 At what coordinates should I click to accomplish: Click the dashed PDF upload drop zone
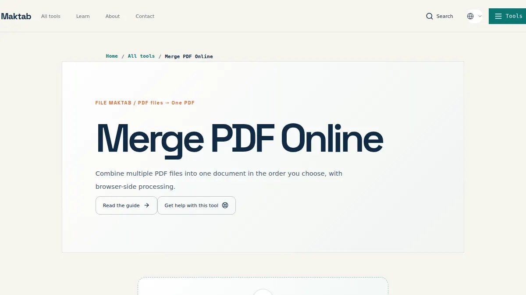pos(263,286)
